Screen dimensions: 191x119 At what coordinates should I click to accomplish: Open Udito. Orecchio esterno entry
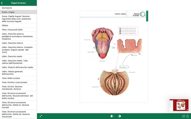18,36
